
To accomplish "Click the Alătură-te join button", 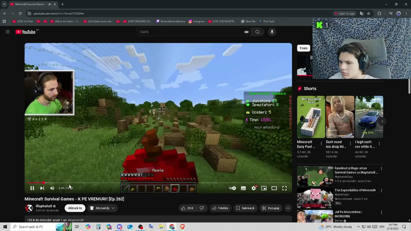I will (75, 208).
